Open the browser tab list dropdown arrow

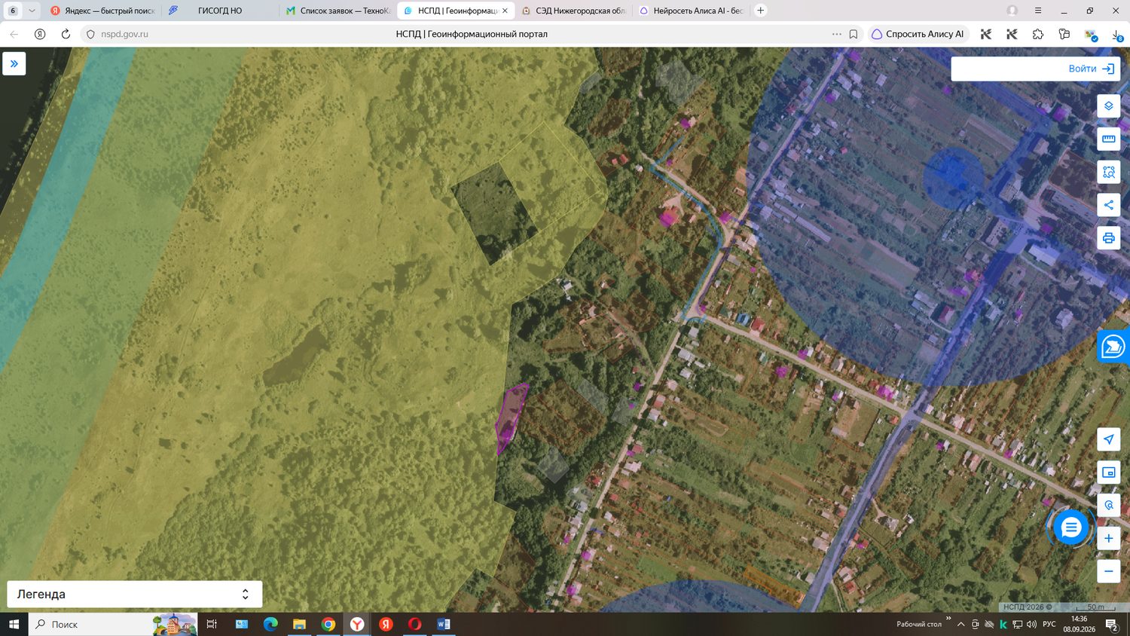pos(32,11)
